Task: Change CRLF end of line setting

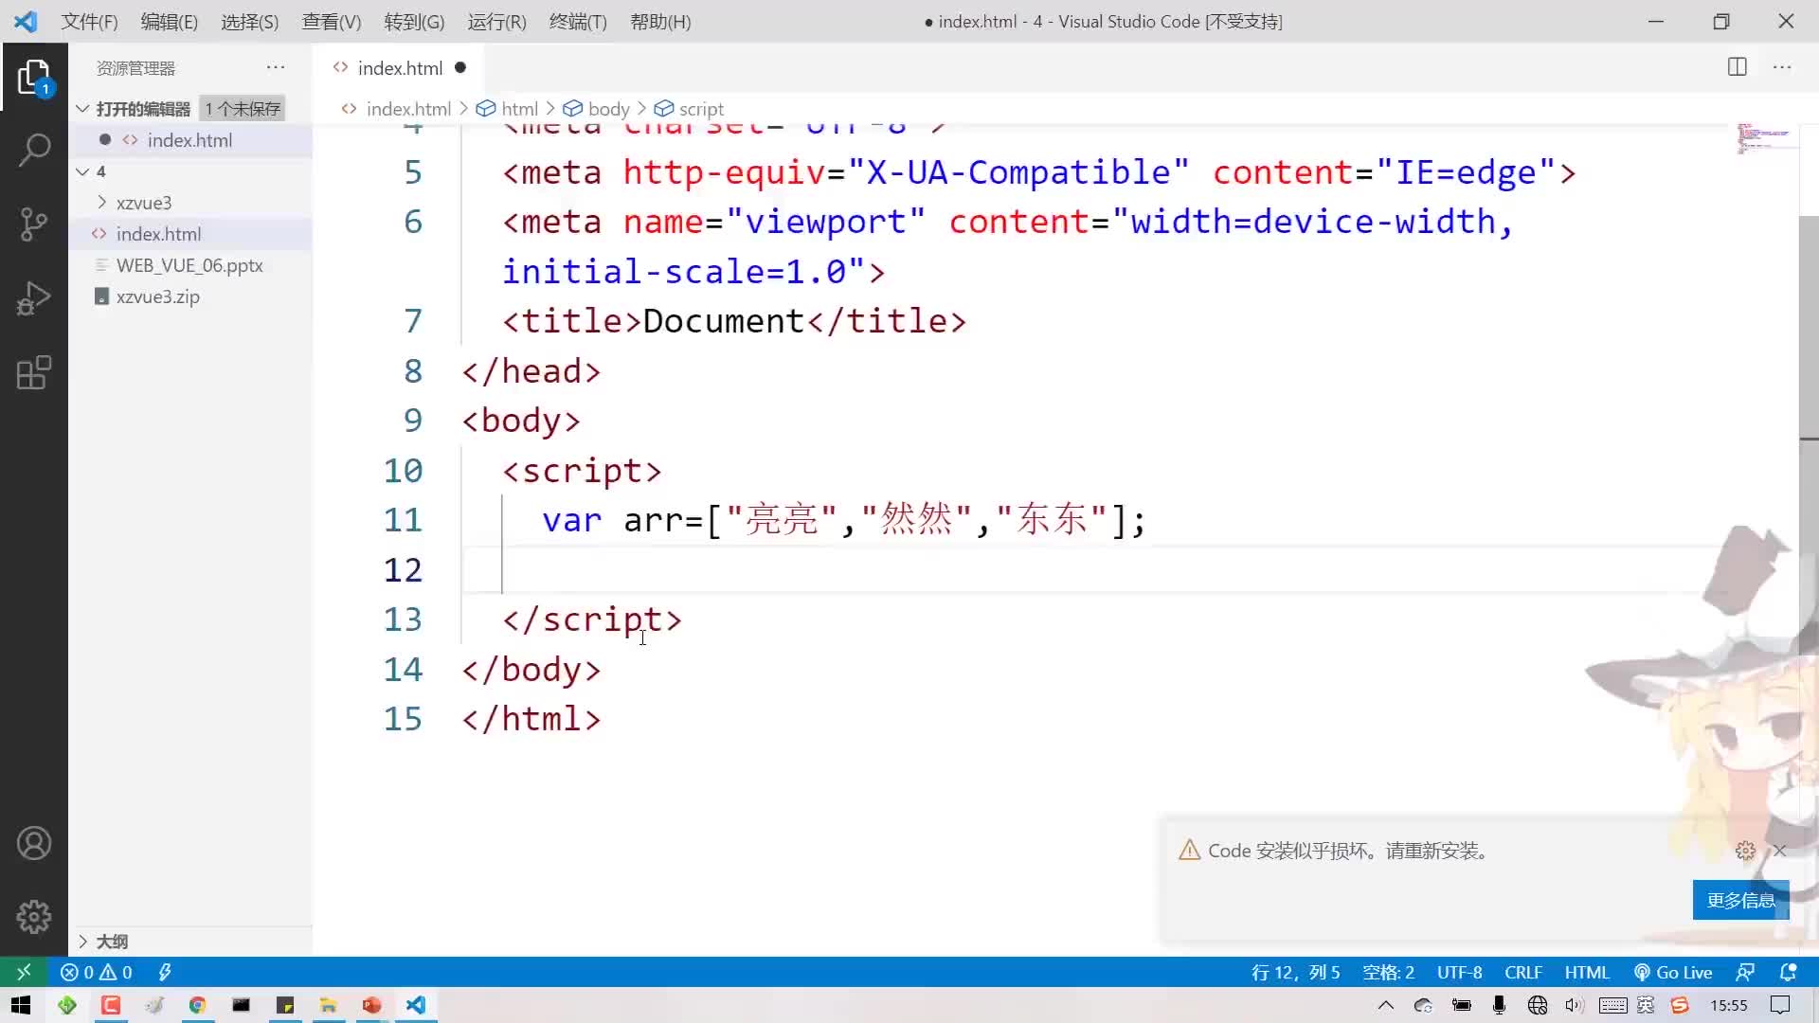Action: 1523,972
